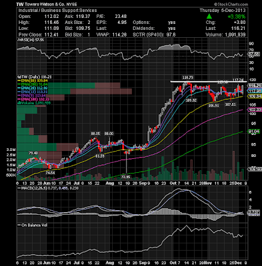
Task: Select the 106.51 low price annotation
Action: [x=213, y=106]
